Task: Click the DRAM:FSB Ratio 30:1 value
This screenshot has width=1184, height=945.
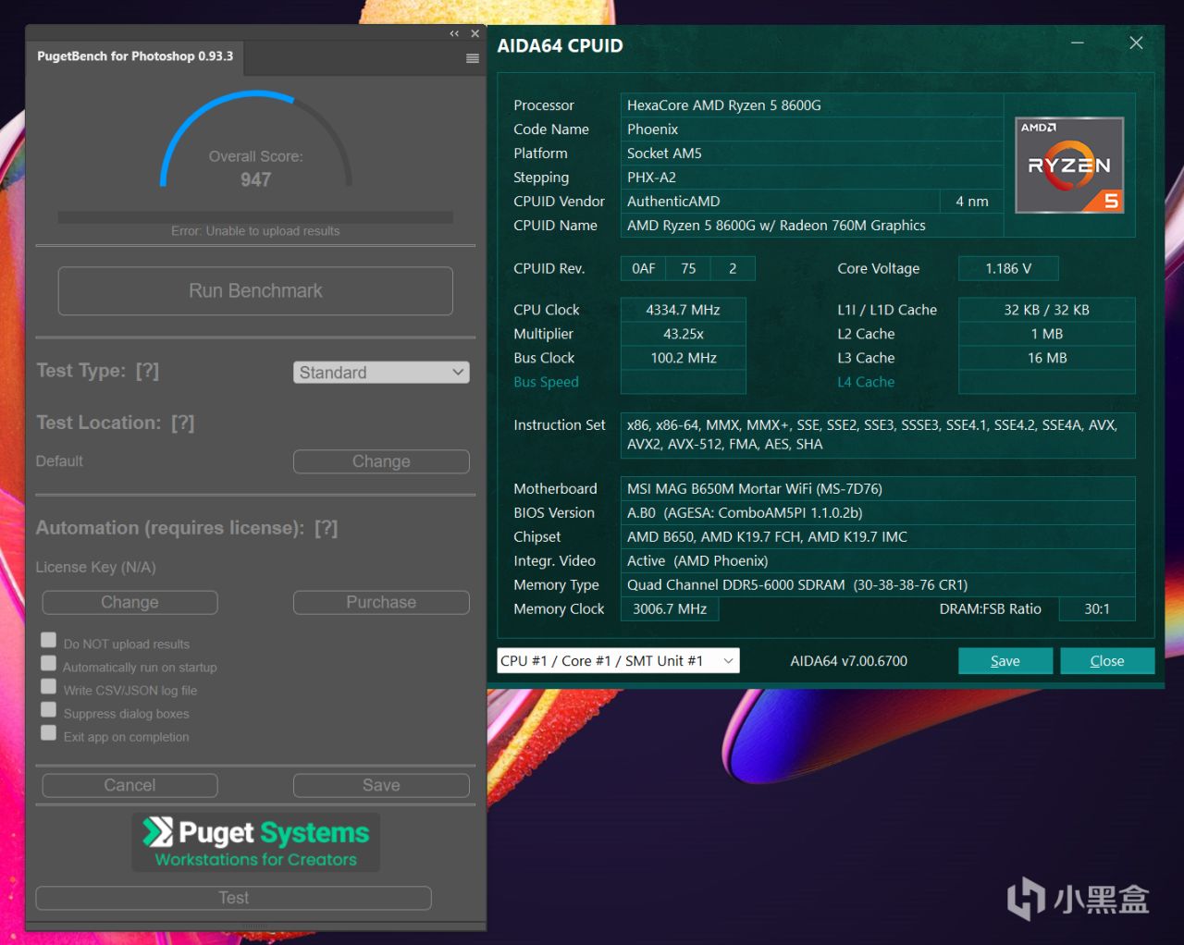Action: [1097, 609]
